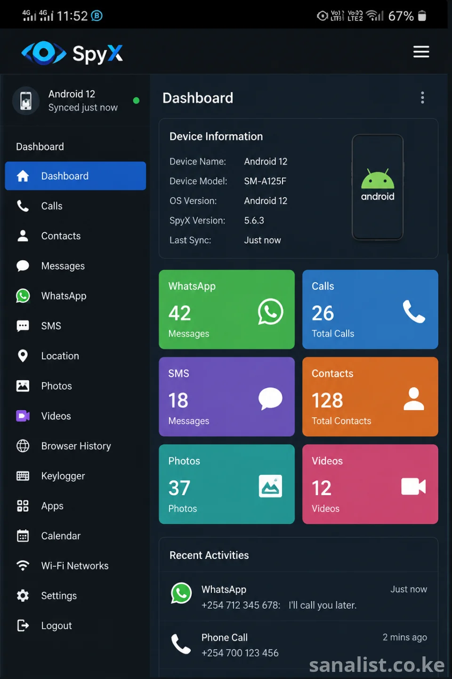Image resolution: width=452 pixels, height=679 pixels.
Task: View Wi-Fi Networks in the sidebar
Action: coord(75,565)
